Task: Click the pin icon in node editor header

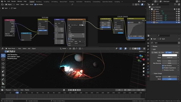Action: pos(72,5)
